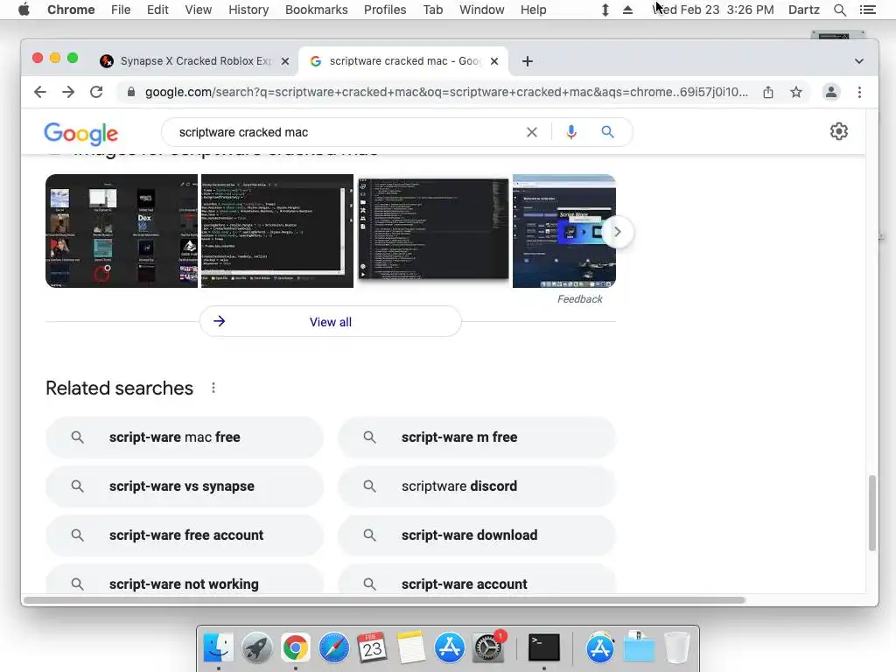
Task: Open Notes from the Dock
Action: (x=411, y=648)
